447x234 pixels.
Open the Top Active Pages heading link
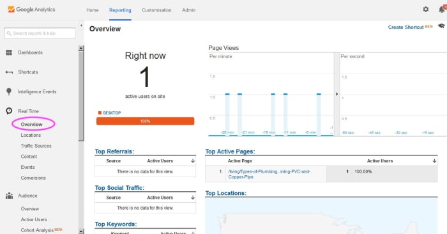230,152
